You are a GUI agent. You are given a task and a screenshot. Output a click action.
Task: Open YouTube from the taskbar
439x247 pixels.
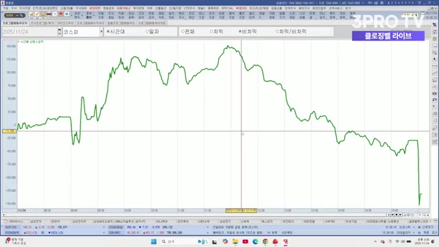[x=246, y=242]
